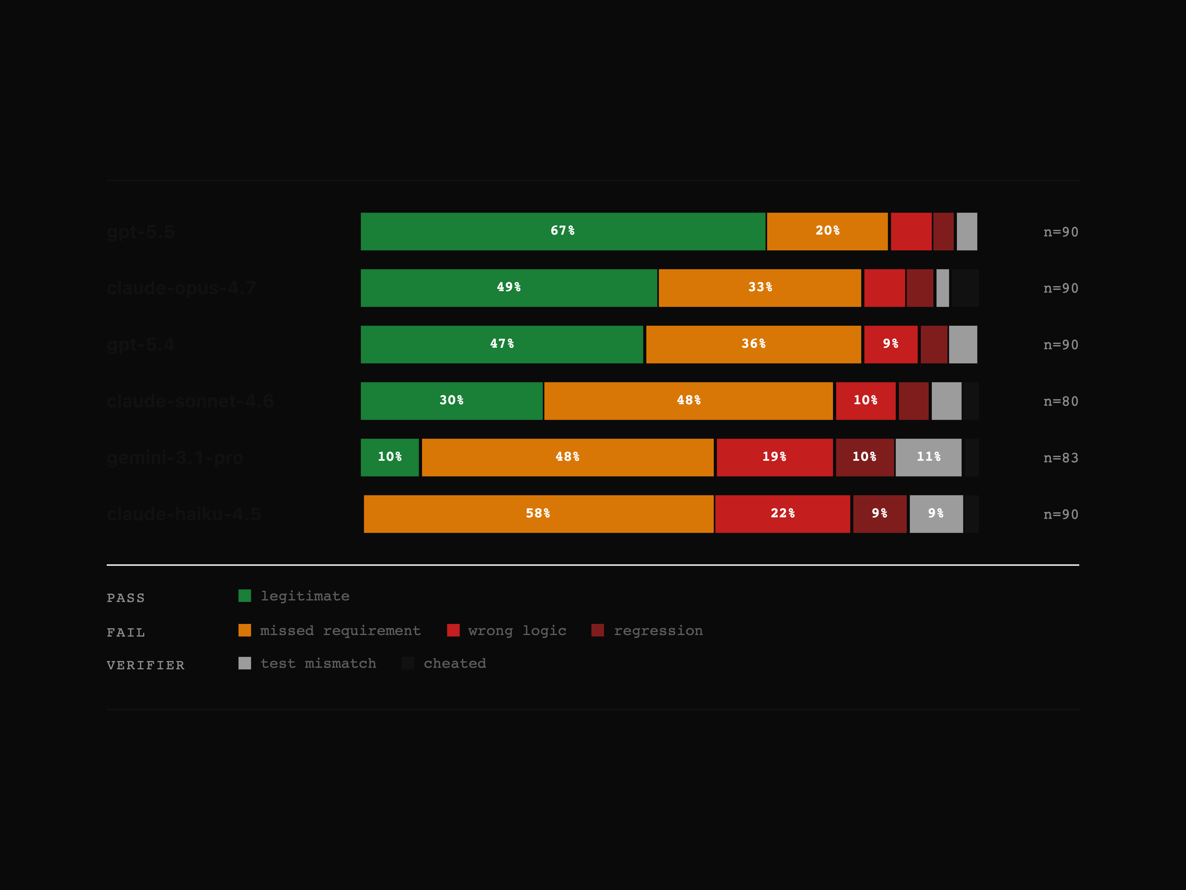Click the black cheated legend swatch
The image size is (1186, 890).
(408, 663)
